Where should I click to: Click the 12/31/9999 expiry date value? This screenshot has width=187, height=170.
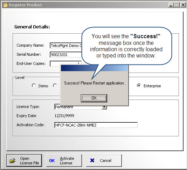[x=64, y=116]
